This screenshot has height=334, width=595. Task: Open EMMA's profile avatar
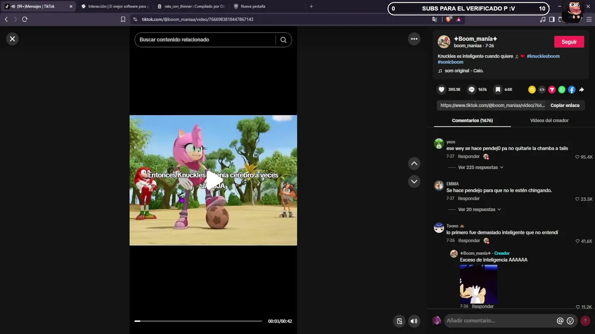click(439, 186)
